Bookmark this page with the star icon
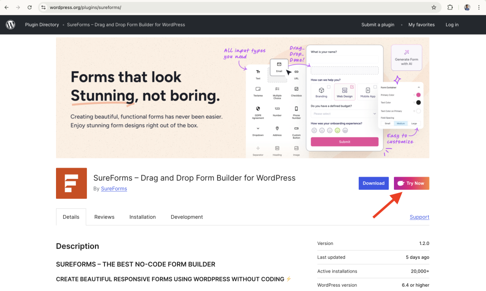This screenshot has width=486, height=291. [x=433, y=8]
